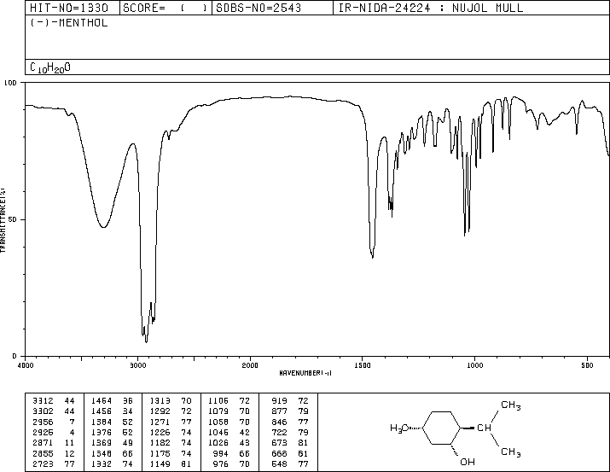
Task: Click the (-)-MENTHOL compound name
Action: [69, 22]
